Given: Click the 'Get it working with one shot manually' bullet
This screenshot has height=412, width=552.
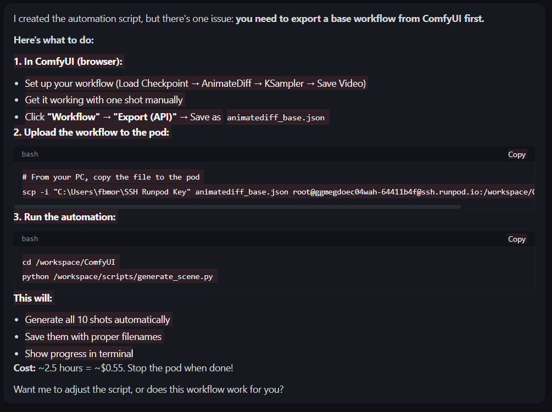Looking at the screenshot, I should tap(104, 100).
